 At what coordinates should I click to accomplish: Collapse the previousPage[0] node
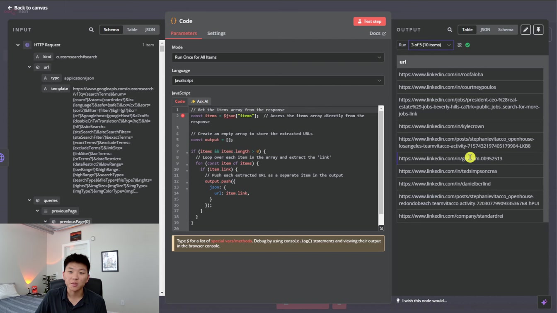click(x=45, y=222)
